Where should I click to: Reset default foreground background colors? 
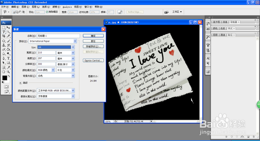(3, 82)
